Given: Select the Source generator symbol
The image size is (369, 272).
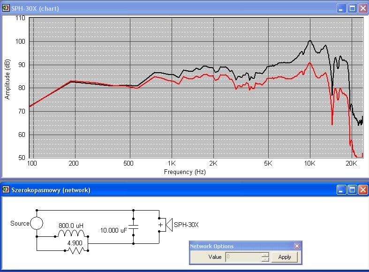Looking at the screenshot, I should (37, 223).
